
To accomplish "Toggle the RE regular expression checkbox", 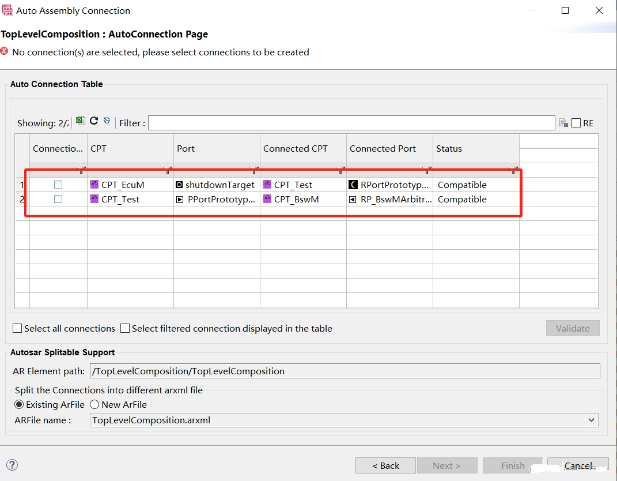I will coord(576,123).
